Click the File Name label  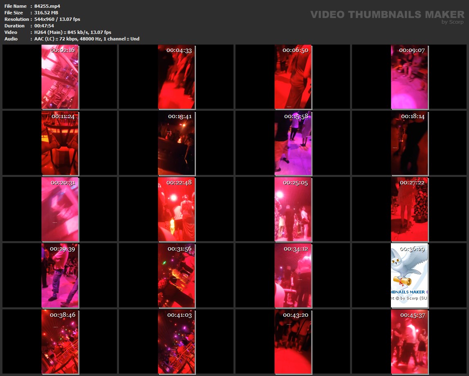(x=15, y=6)
